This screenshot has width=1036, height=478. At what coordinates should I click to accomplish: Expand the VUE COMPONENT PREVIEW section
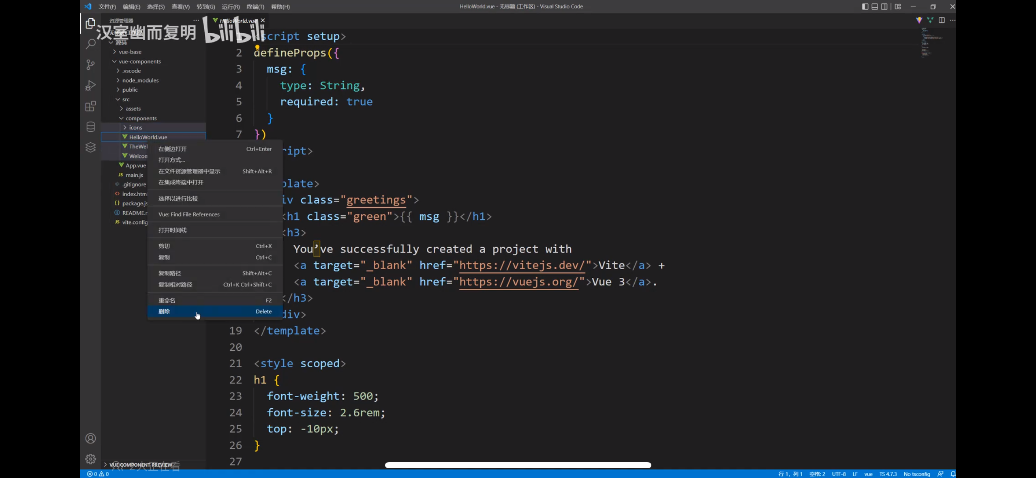140,465
